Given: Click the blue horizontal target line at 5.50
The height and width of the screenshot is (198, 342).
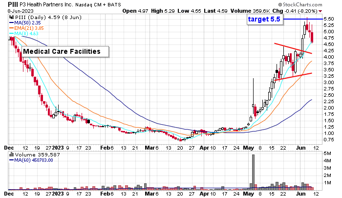Looking at the screenshot, I should 303,19.
